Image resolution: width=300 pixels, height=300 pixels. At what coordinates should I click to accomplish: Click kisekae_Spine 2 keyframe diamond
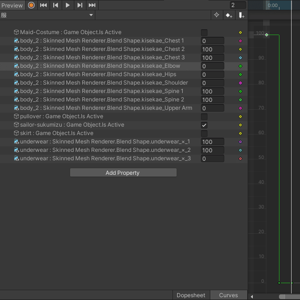(x=241, y=100)
